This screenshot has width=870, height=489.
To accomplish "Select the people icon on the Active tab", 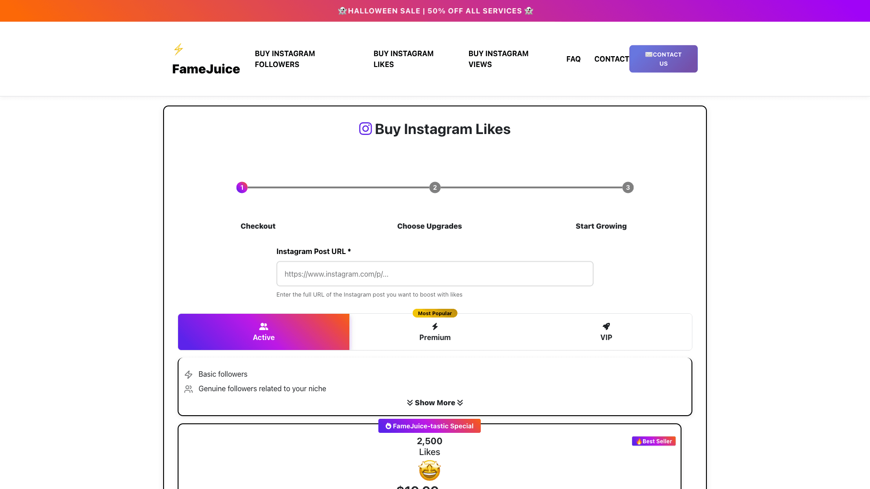I will point(264,326).
